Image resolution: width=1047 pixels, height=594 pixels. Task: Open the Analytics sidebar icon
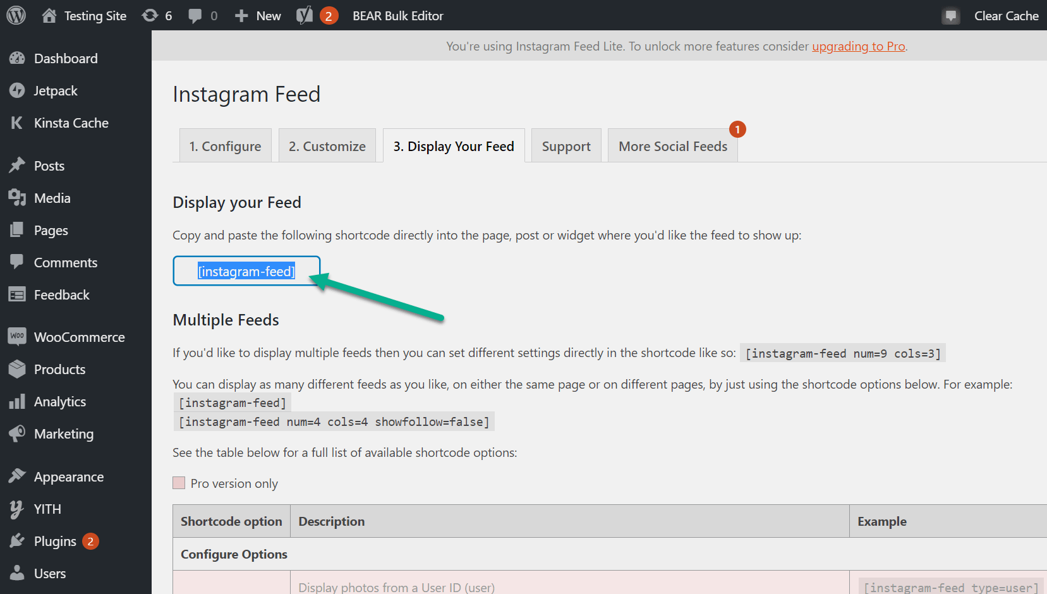coord(18,401)
